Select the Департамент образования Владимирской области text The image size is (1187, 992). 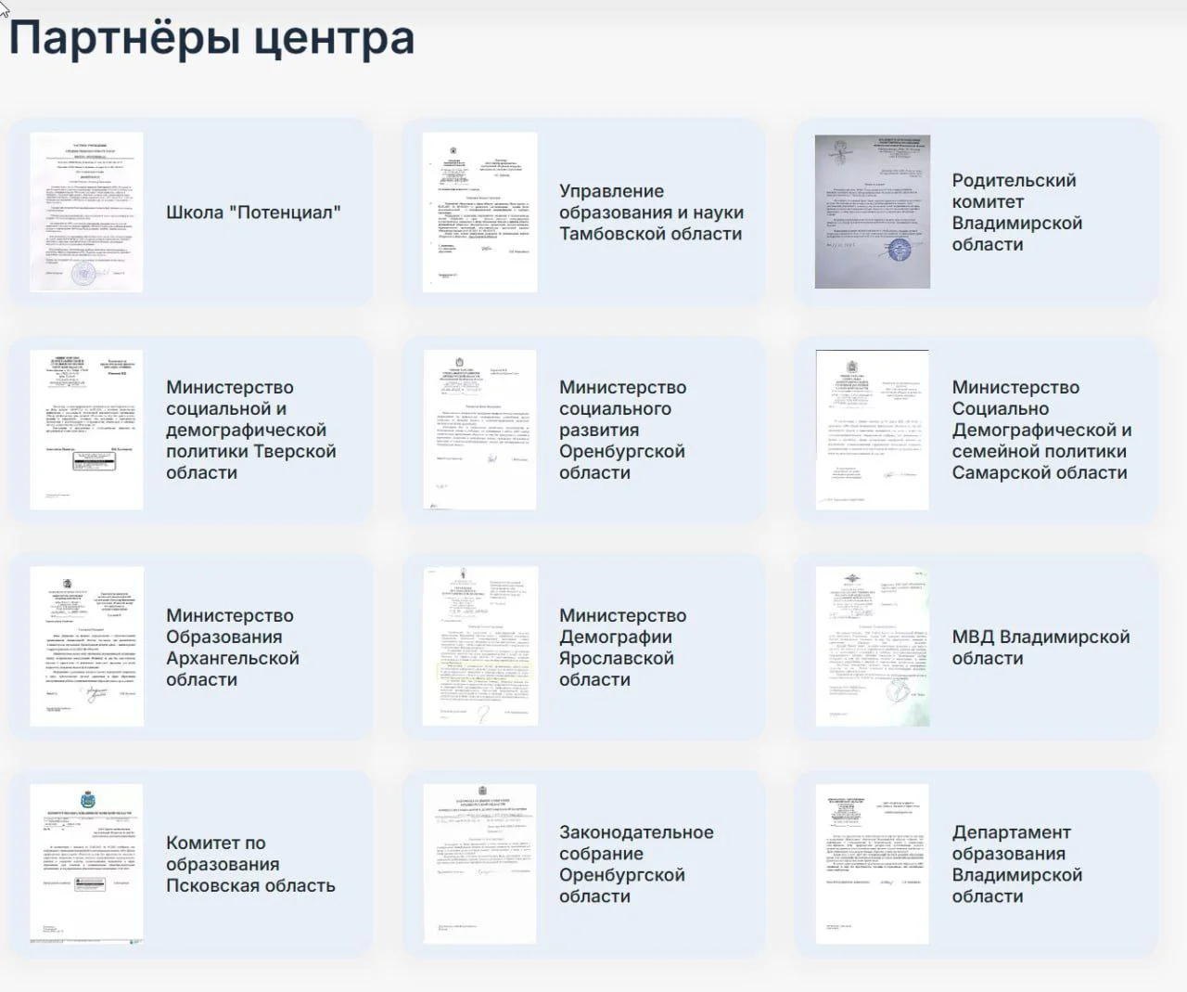pyautogui.click(x=1017, y=864)
